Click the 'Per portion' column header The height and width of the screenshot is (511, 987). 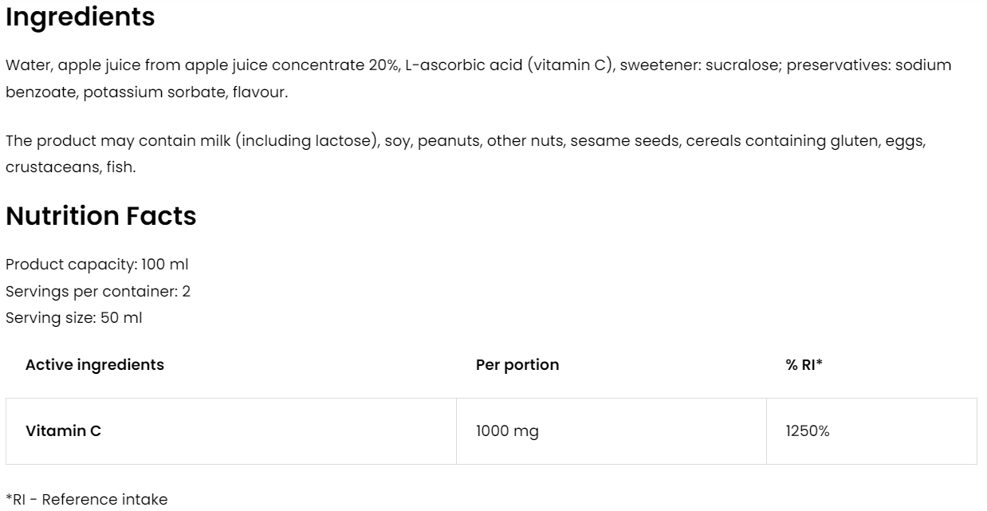coord(517,365)
